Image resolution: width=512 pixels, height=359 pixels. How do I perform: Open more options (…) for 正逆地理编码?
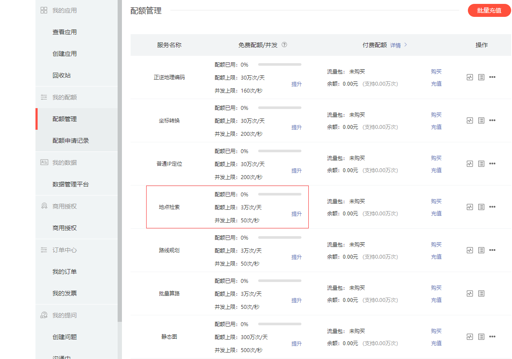pyautogui.click(x=493, y=77)
